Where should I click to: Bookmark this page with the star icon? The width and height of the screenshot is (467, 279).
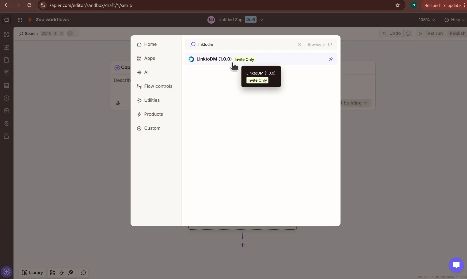pos(398,5)
